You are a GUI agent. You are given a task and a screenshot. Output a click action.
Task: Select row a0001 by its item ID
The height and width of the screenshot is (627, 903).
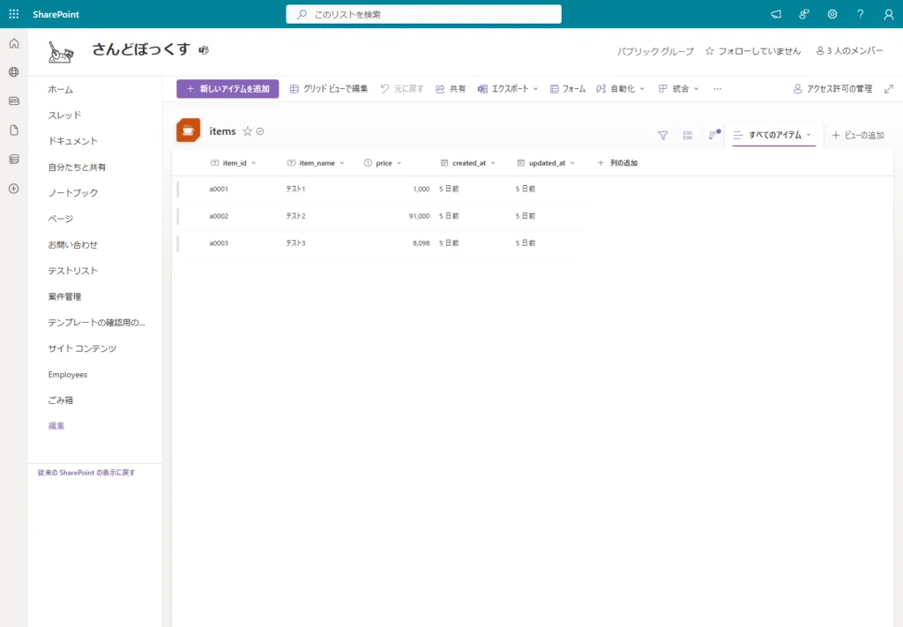[x=219, y=190]
